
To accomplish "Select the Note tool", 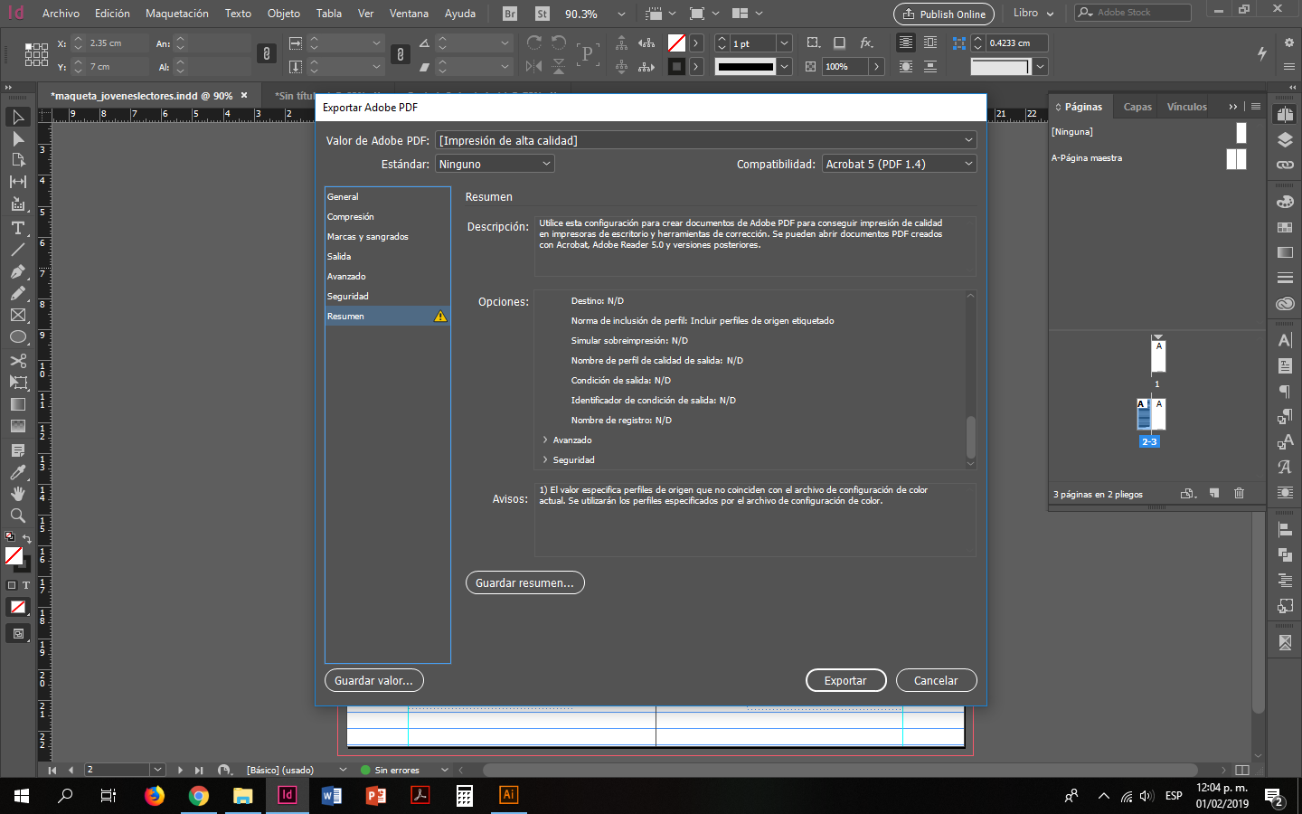I will pos(18,450).
